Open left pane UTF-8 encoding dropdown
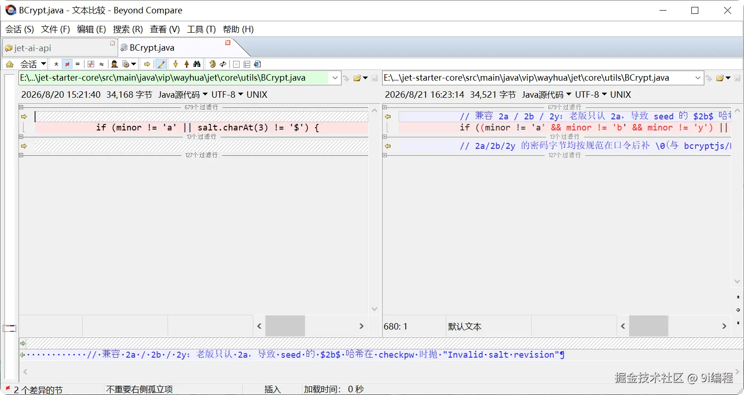744x395 pixels. 227,94
